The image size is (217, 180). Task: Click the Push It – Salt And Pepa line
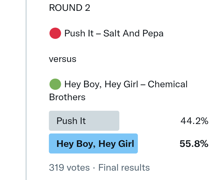pyautogui.click(x=114, y=33)
